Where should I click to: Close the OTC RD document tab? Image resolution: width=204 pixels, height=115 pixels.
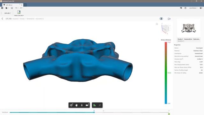(22, 5)
